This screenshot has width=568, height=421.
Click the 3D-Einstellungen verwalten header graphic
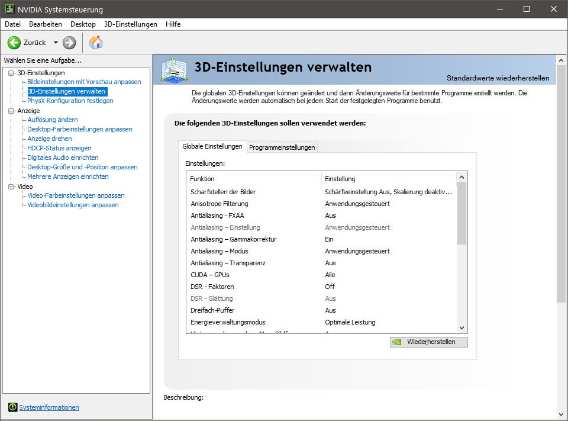tap(174, 69)
